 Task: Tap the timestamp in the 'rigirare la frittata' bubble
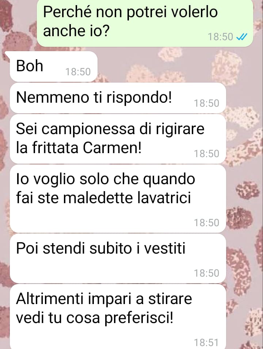tap(207, 153)
